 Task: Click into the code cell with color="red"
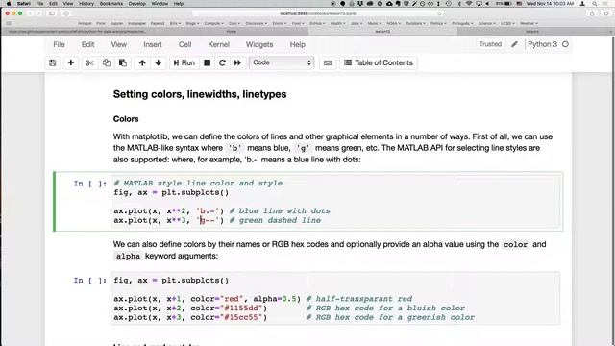point(335,299)
